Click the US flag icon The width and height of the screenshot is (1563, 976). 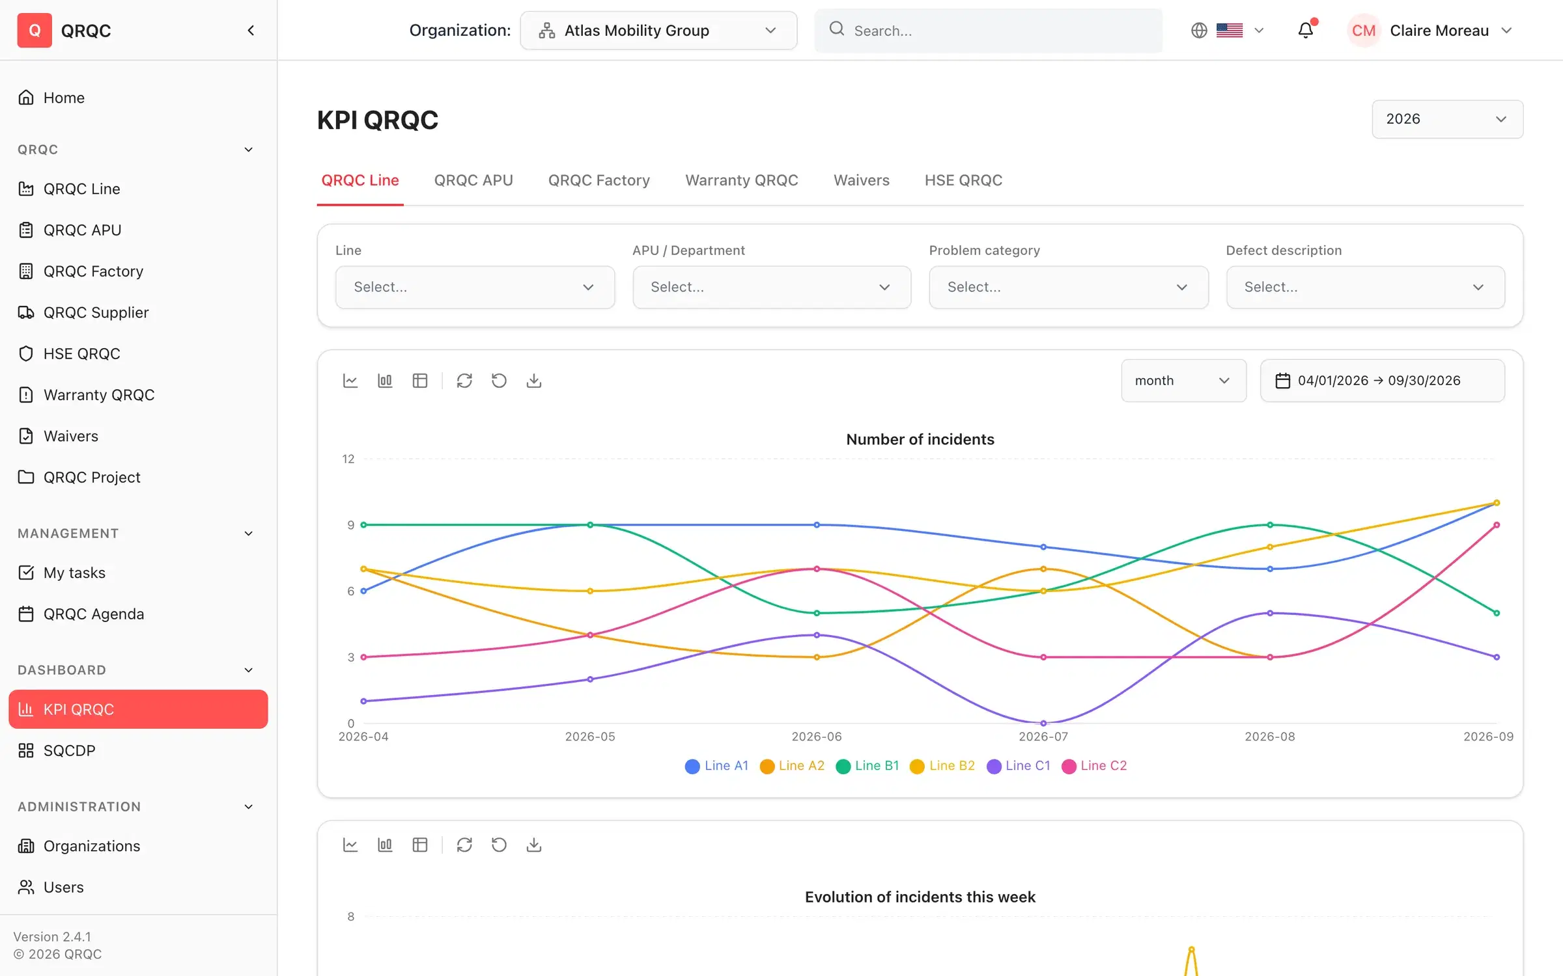click(1230, 31)
